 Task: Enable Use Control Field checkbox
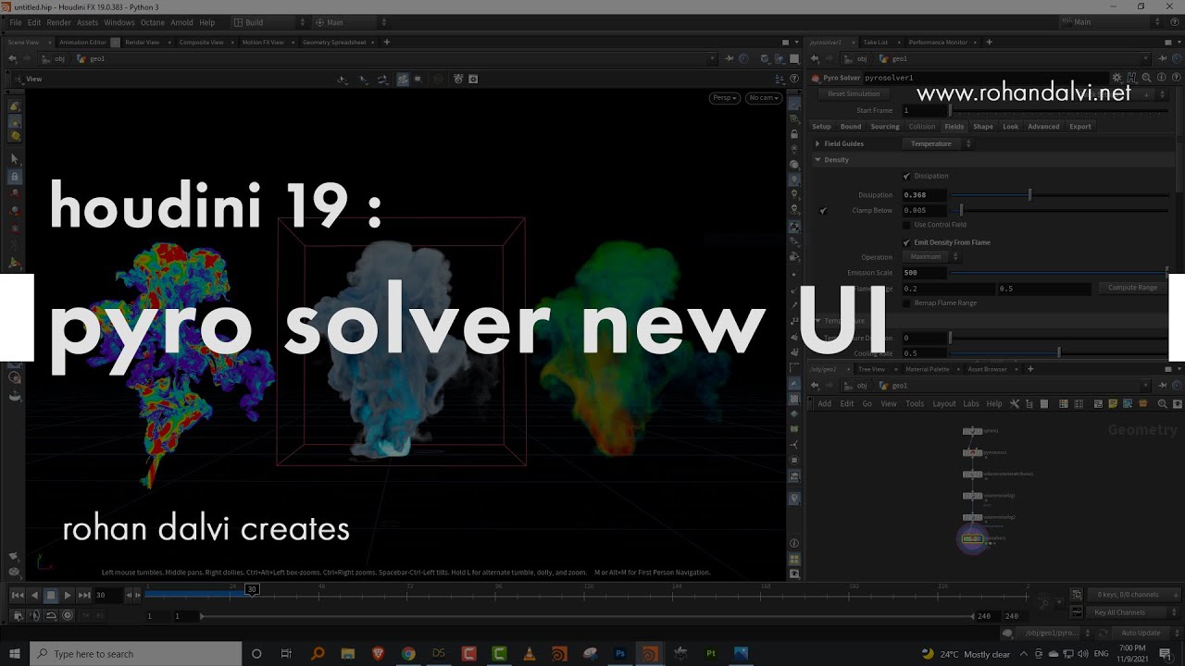point(906,225)
